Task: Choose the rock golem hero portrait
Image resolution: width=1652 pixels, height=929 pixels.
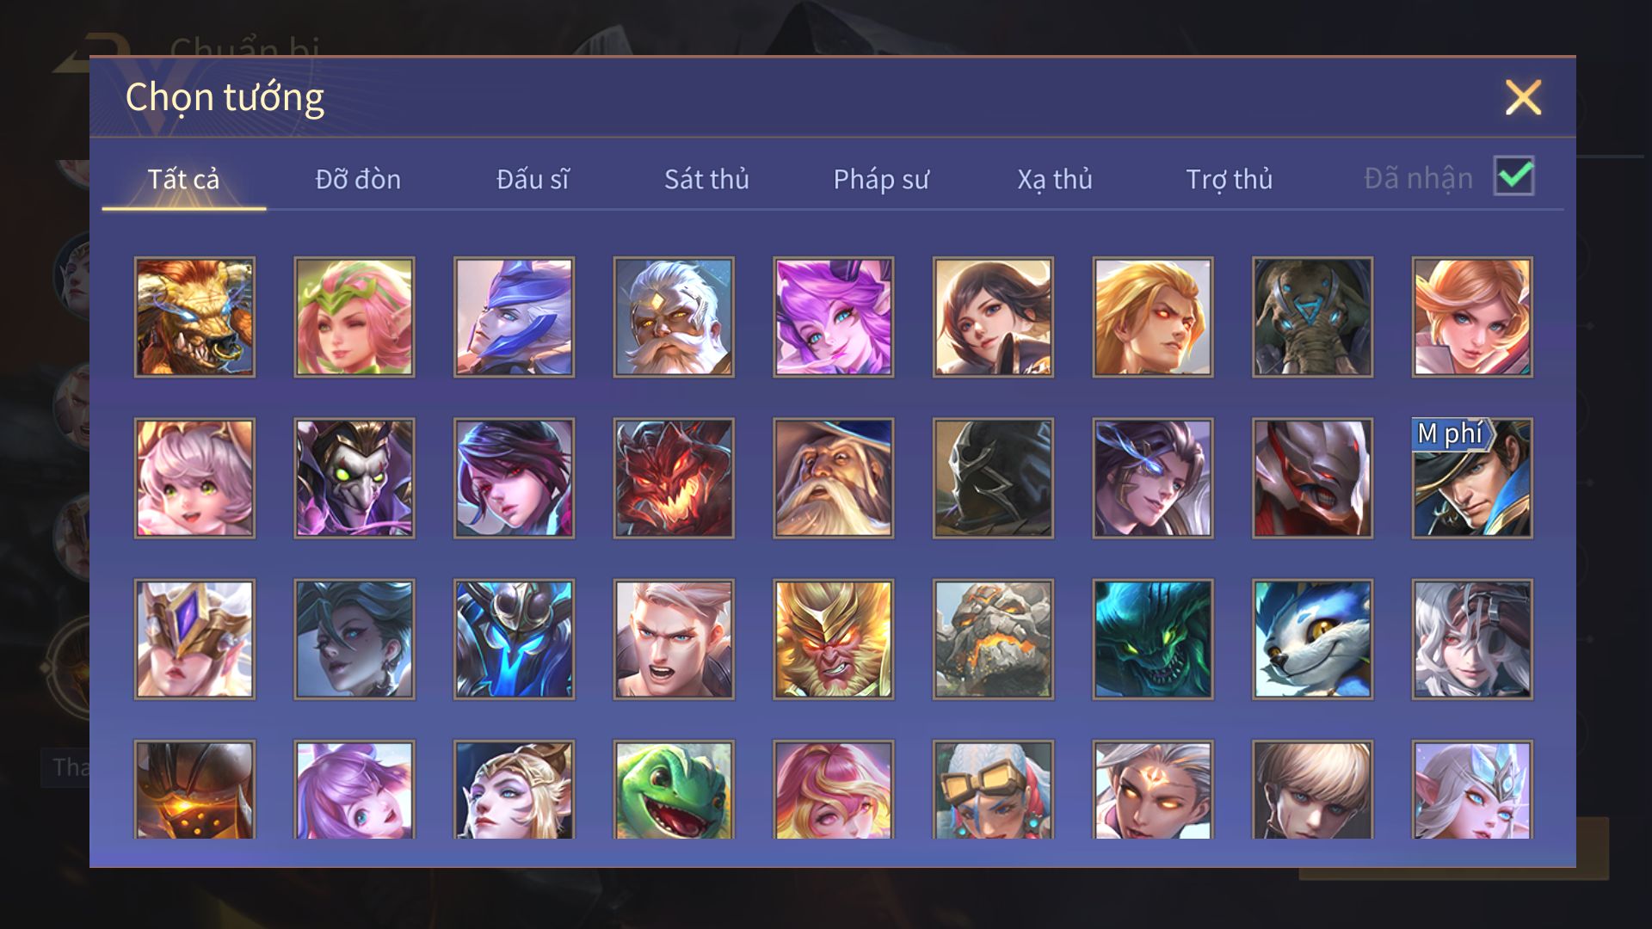Action: 993,639
